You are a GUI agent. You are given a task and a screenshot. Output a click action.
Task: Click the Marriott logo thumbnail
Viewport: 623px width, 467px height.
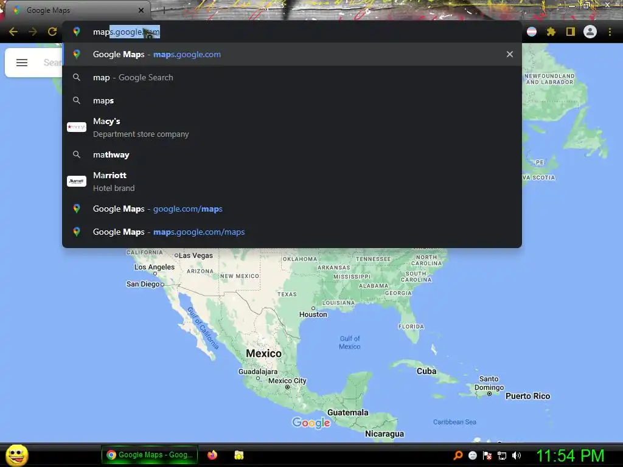point(77,181)
